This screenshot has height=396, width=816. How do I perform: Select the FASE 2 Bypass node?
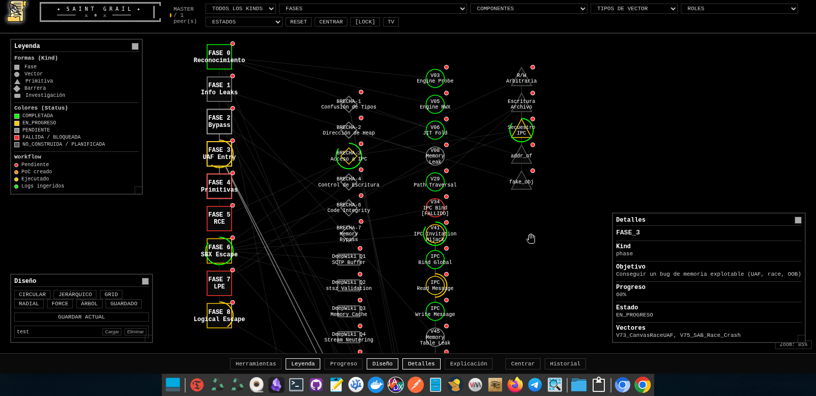[219, 121]
